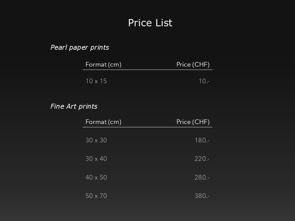Select the 'Fine Art prints' section heading
The width and height of the screenshot is (295, 221).
74,107
